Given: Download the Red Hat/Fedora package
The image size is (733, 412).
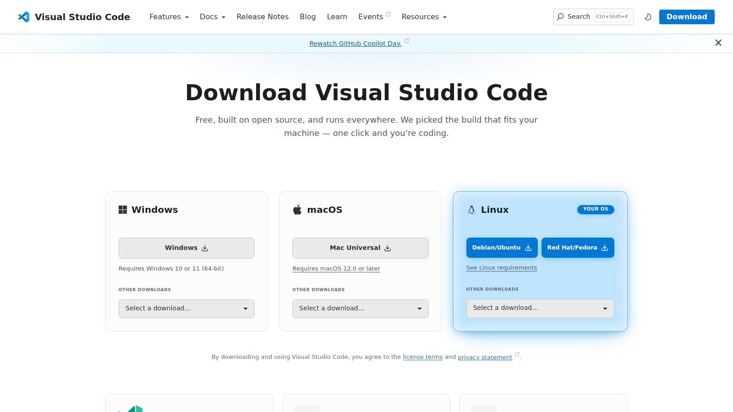Looking at the screenshot, I should pyautogui.click(x=578, y=248).
